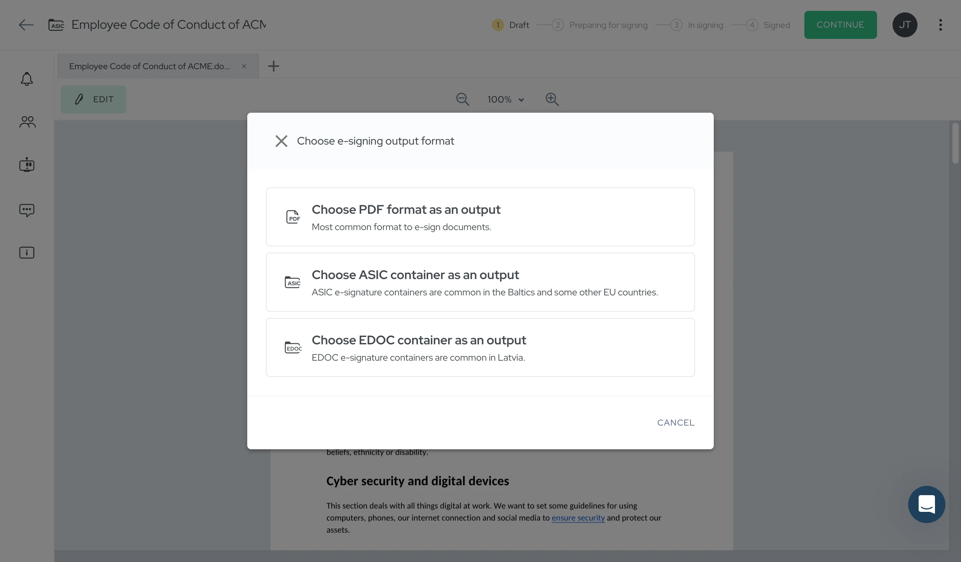Open the JT user avatar menu
The height and width of the screenshot is (562, 961).
(x=905, y=25)
